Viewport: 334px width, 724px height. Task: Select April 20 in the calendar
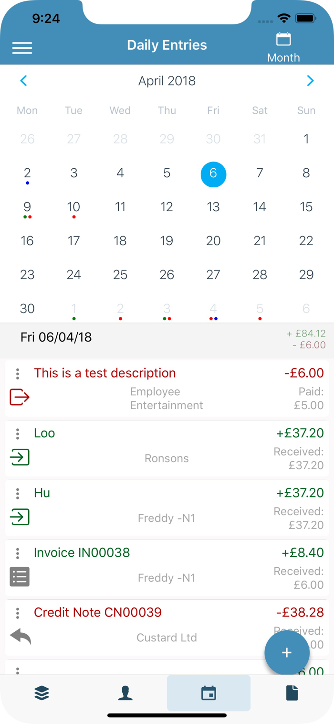click(213, 241)
